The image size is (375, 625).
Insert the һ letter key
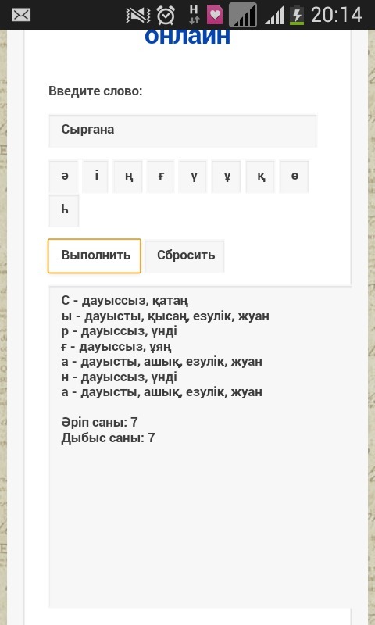click(x=64, y=210)
